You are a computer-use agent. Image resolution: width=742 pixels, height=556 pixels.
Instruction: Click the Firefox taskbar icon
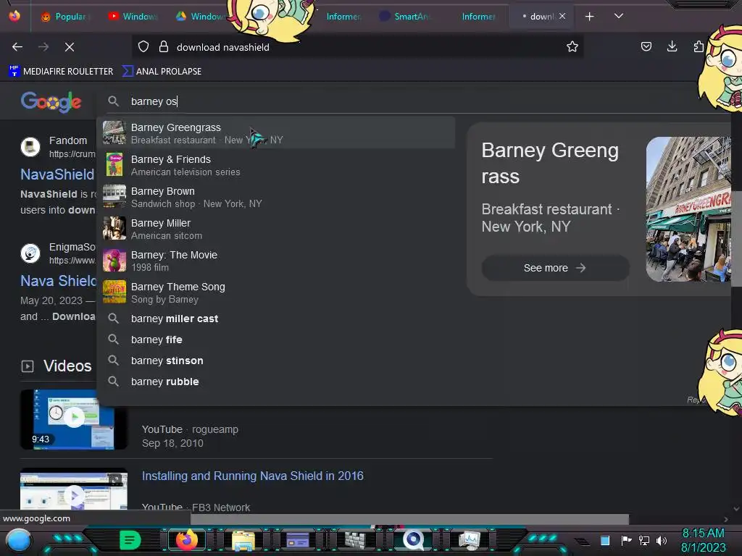point(186,540)
